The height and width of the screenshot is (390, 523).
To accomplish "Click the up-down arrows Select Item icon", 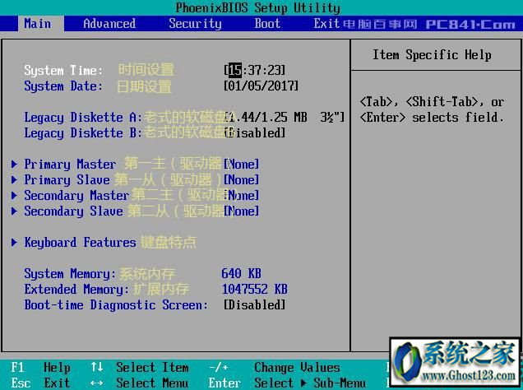I will [97, 367].
